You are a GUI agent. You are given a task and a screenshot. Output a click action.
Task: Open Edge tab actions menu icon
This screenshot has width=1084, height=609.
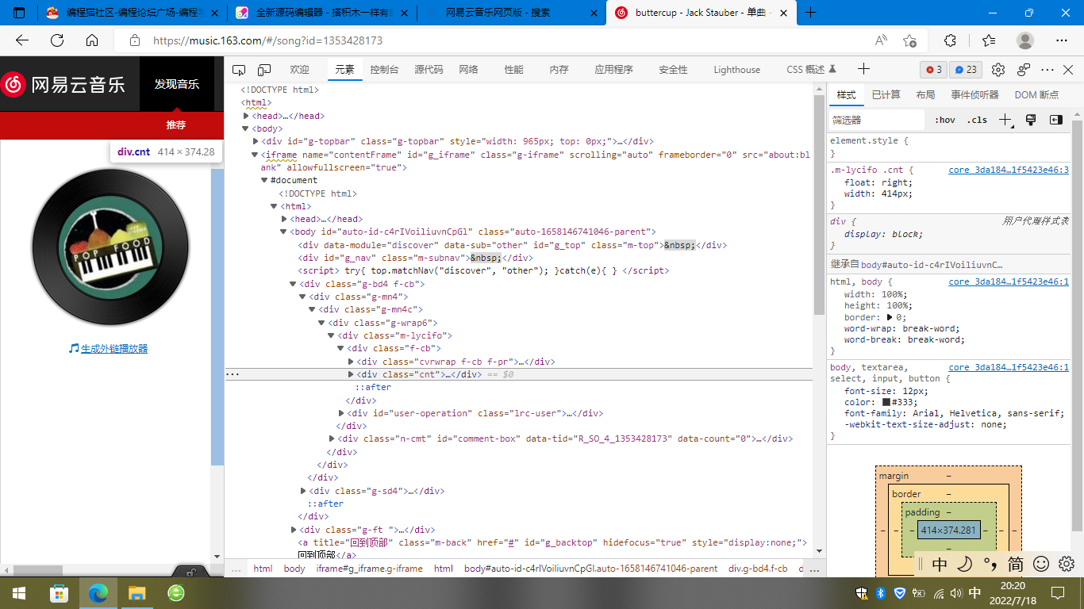tap(19, 13)
